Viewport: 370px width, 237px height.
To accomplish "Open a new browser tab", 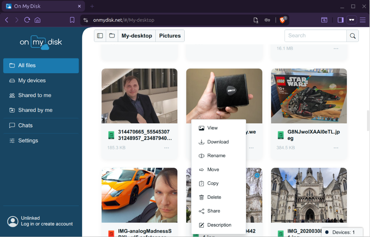I will [x=92, y=6].
